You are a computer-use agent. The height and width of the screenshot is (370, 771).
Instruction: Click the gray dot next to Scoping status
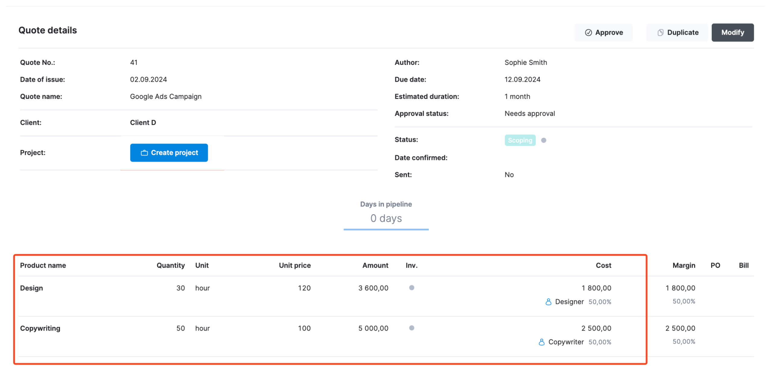pyautogui.click(x=543, y=140)
